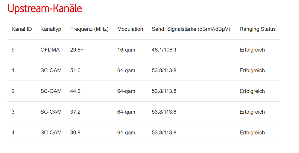Select Kanal ID 9 in the first row

(x=13, y=50)
